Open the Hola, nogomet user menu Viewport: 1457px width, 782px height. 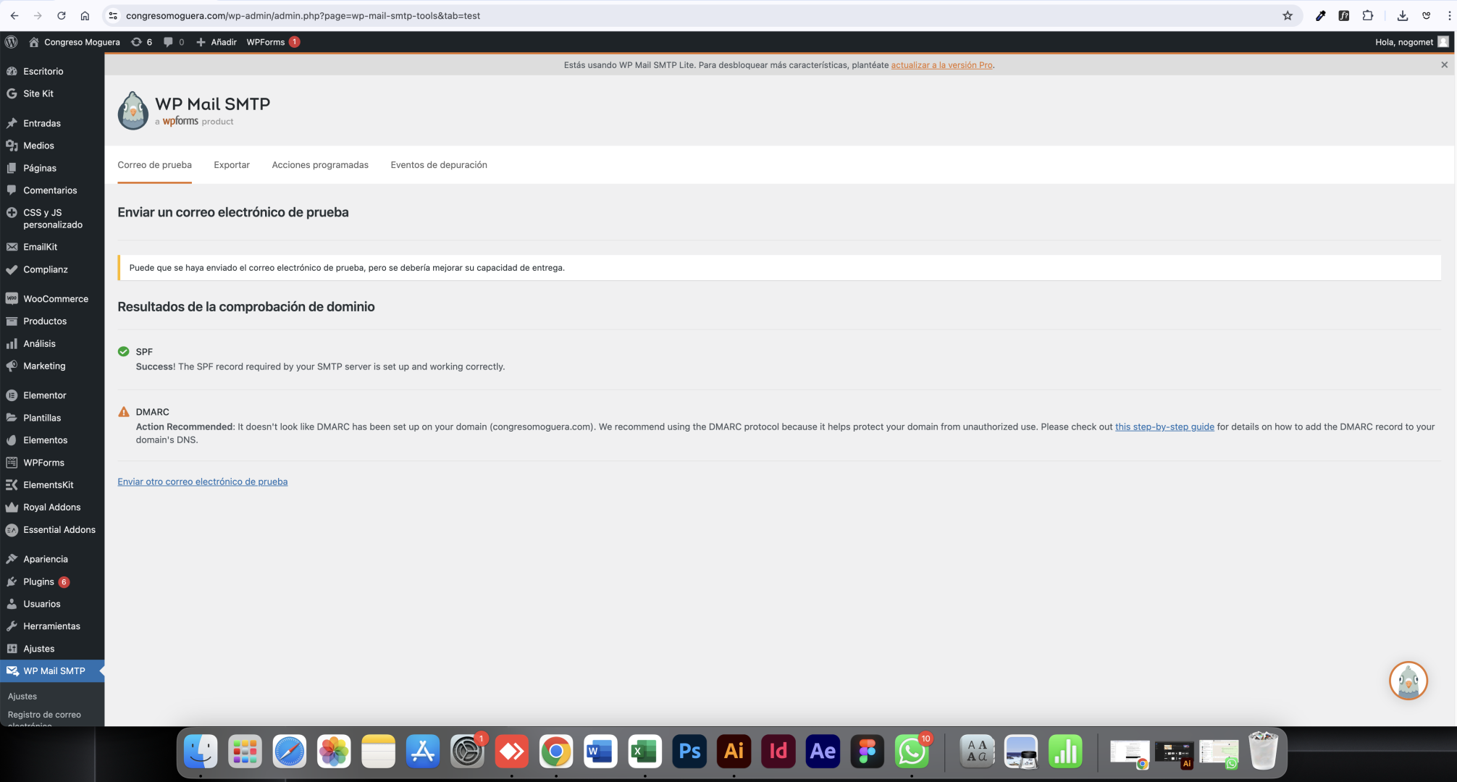point(1411,42)
